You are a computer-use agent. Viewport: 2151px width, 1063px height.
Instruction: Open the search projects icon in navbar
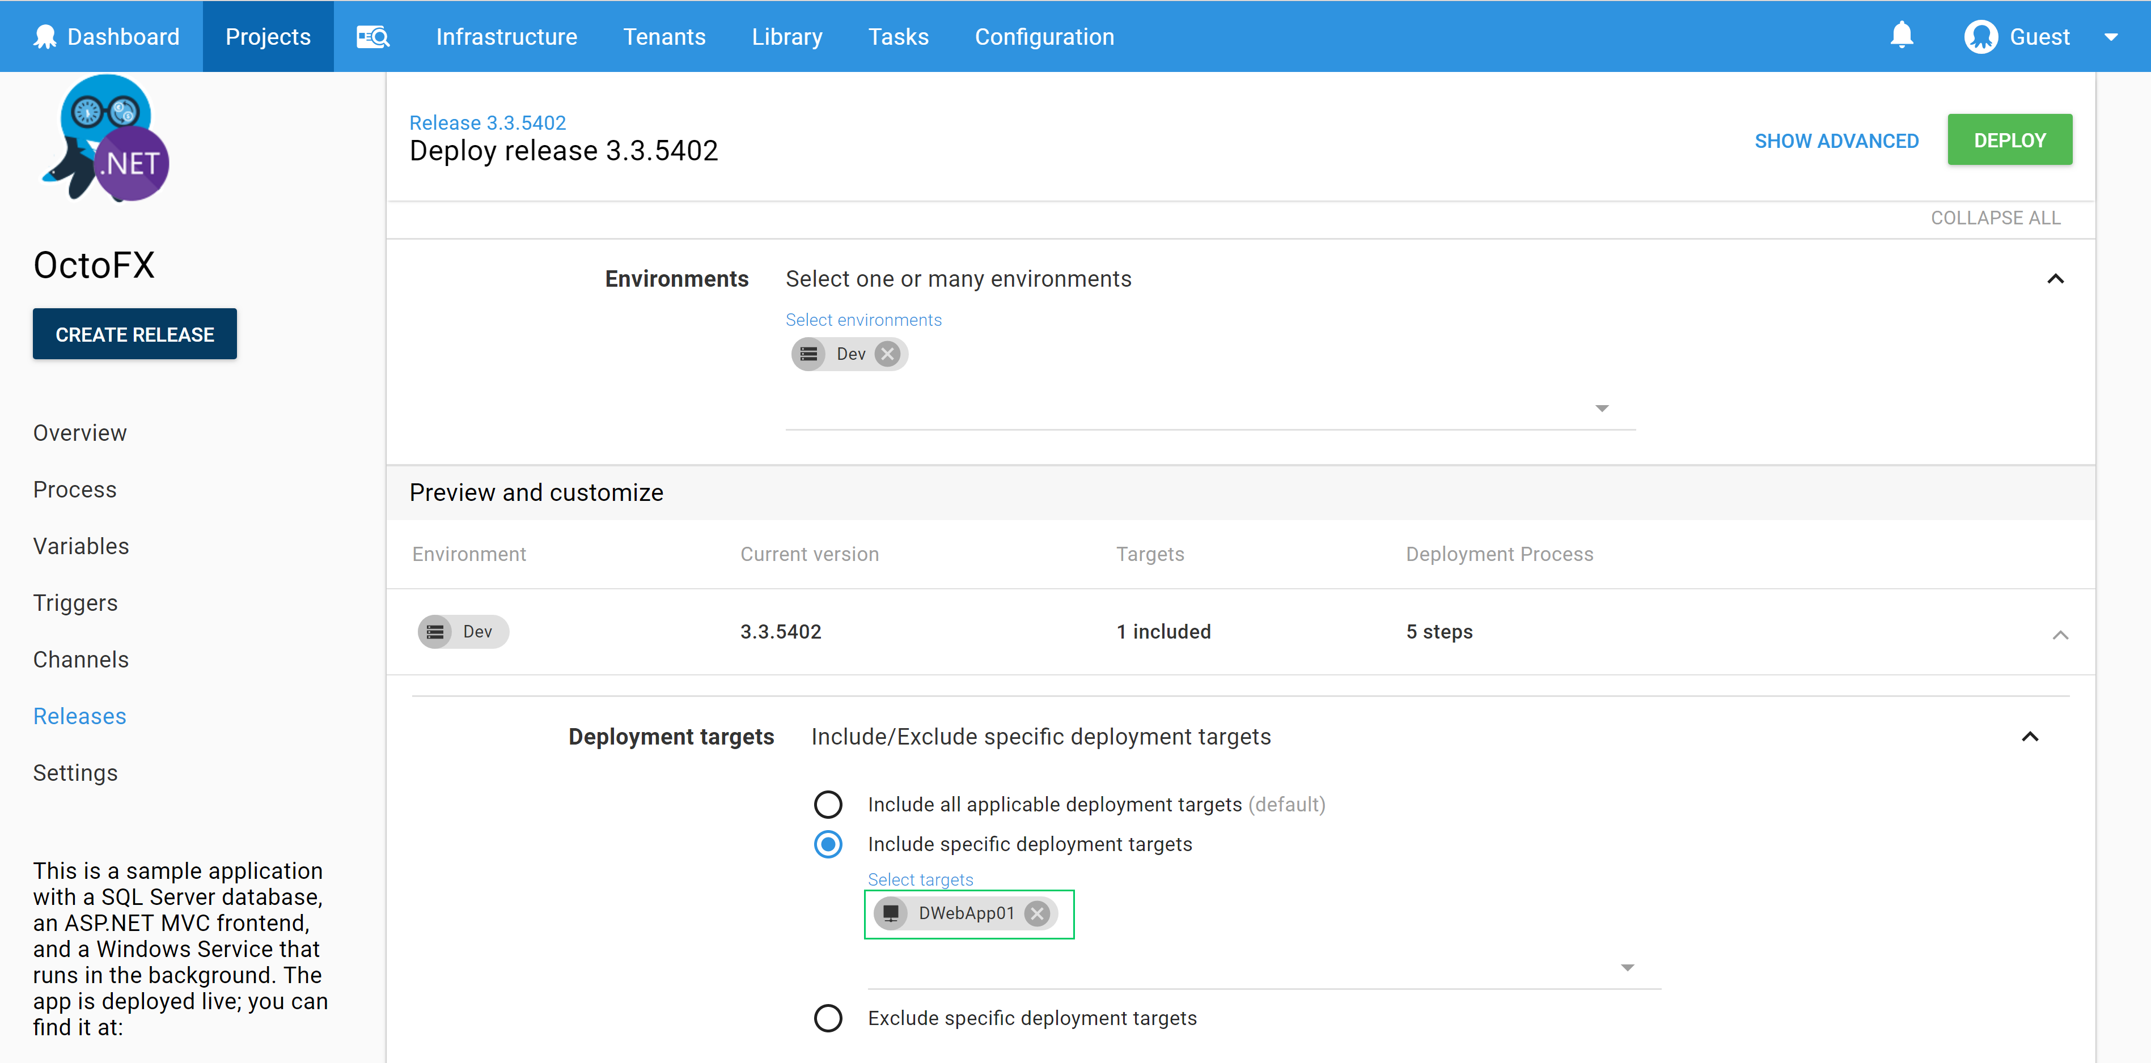[372, 37]
